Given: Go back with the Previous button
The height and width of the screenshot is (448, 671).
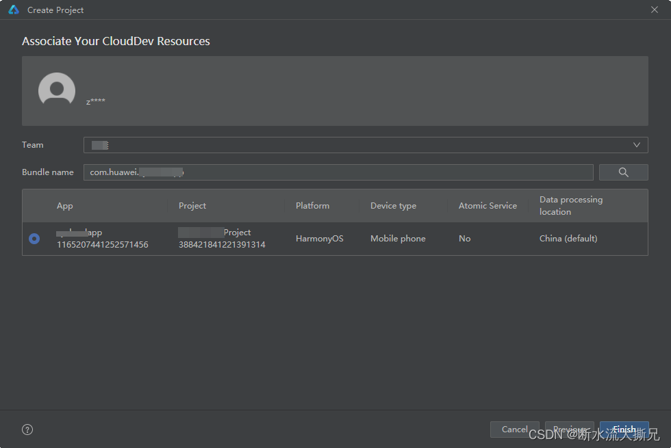Looking at the screenshot, I should click(x=569, y=430).
